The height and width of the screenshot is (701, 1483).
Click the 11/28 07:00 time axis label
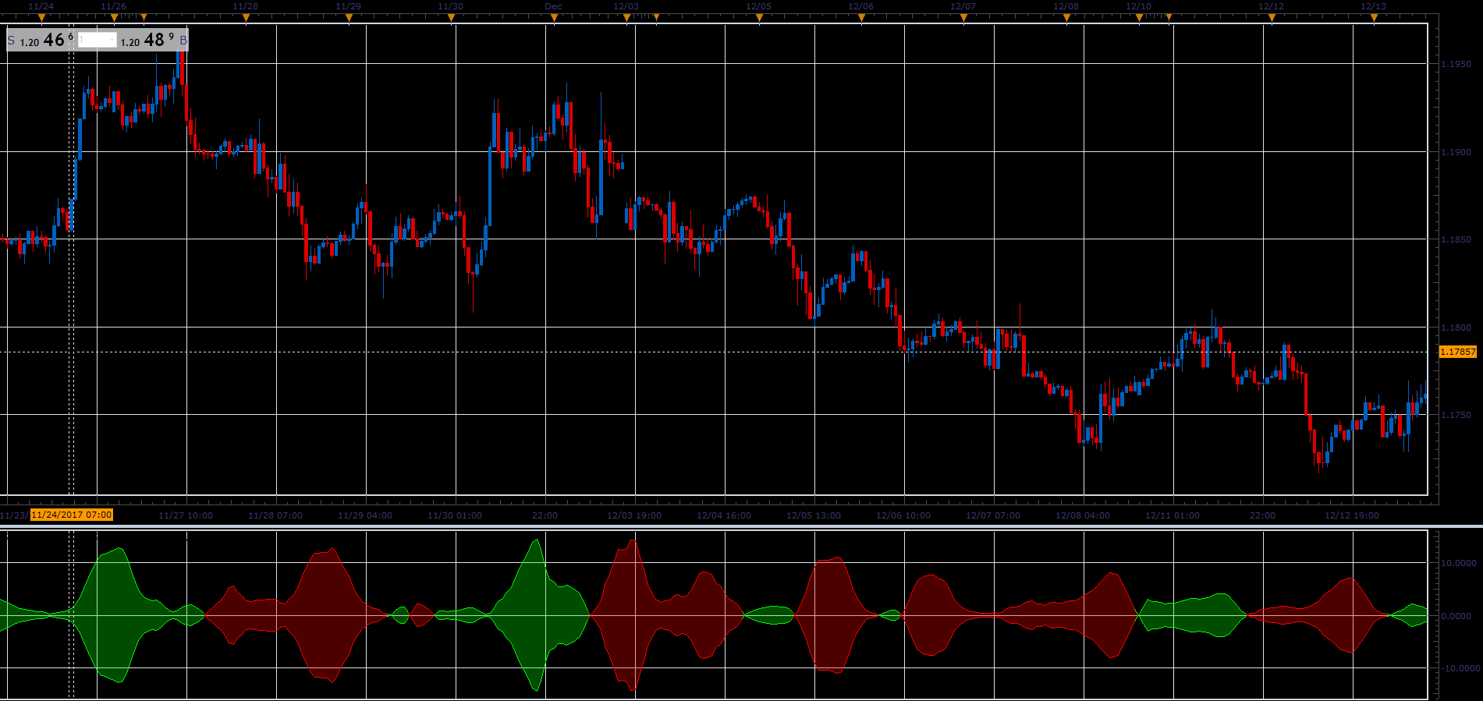[275, 515]
